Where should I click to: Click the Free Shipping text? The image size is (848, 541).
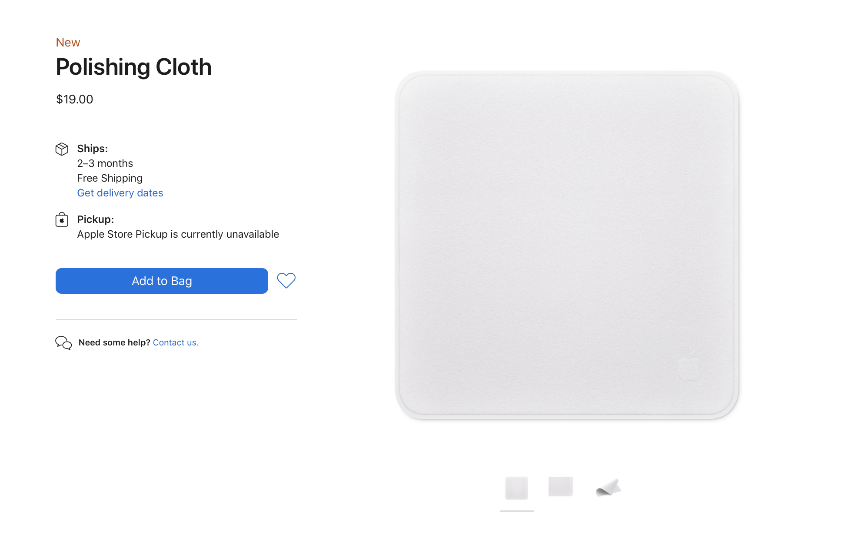(110, 178)
